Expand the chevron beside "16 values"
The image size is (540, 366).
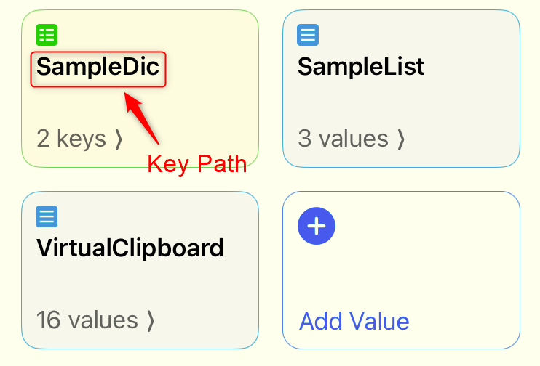point(151,320)
